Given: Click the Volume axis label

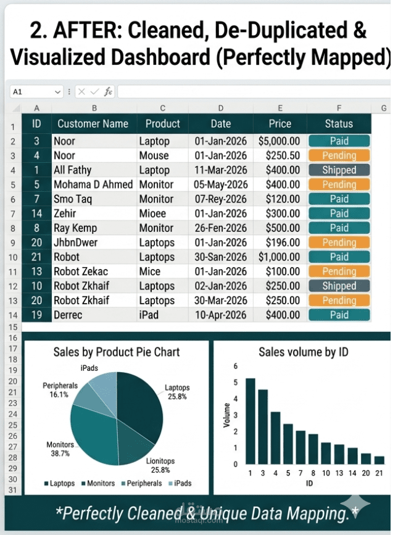Looking at the screenshot, I should pos(226,415).
